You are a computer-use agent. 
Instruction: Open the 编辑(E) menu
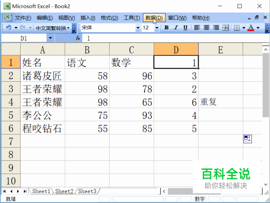tap(45, 18)
